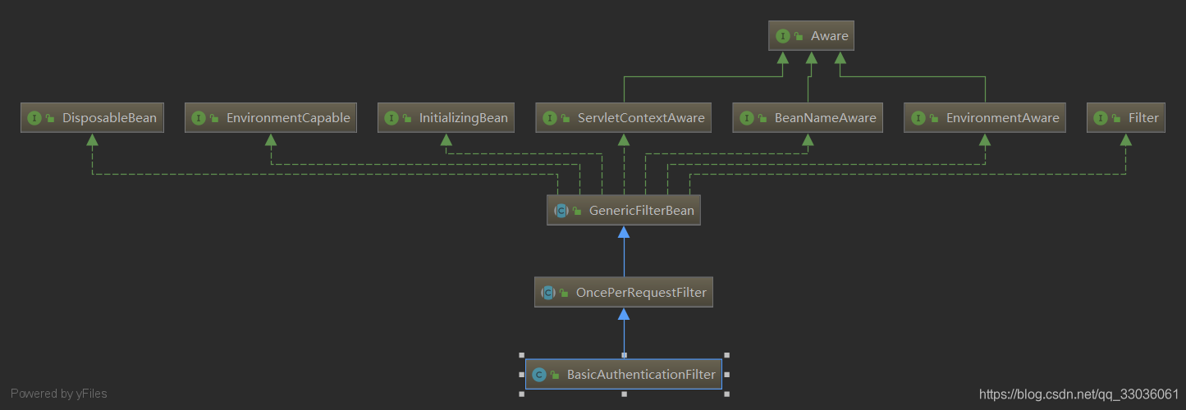Click the interface icon on EnvironmentCapable
1186x410 pixels.
[x=199, y=118]
